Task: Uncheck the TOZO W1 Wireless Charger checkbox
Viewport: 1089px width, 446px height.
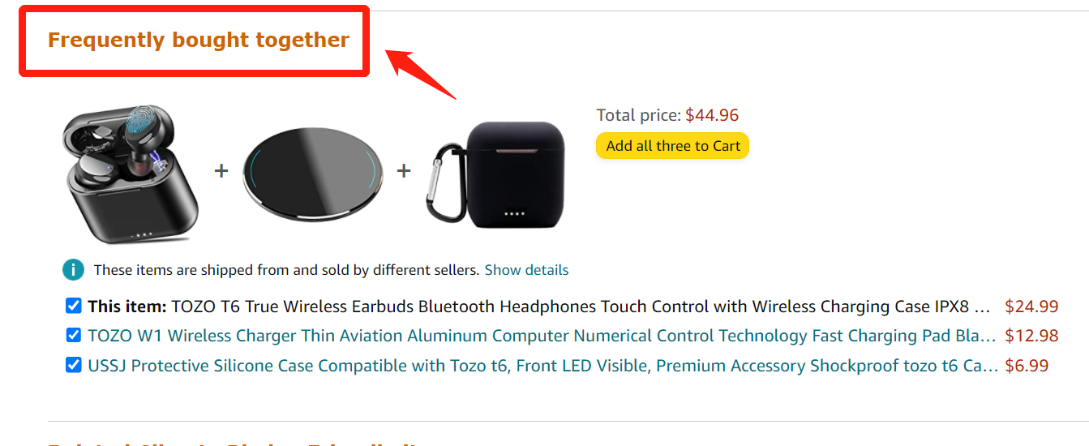Action: tap(73, 335)
